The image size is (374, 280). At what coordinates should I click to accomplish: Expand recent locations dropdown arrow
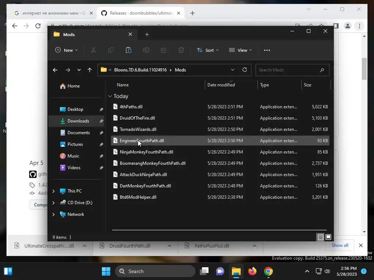pos(79,70)
